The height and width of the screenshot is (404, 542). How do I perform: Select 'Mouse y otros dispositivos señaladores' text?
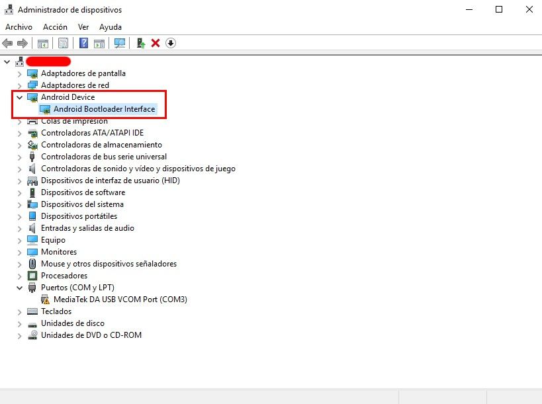coord(109,264)
